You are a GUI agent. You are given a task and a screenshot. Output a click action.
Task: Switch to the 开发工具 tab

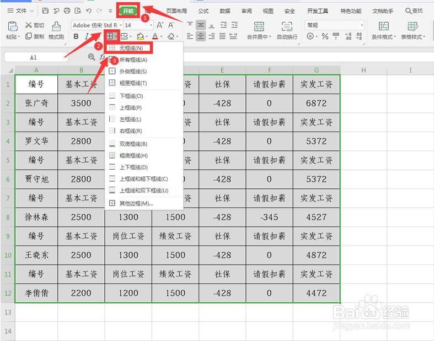[318, 11]
